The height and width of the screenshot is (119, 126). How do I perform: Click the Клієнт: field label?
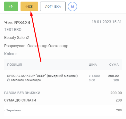11,54
